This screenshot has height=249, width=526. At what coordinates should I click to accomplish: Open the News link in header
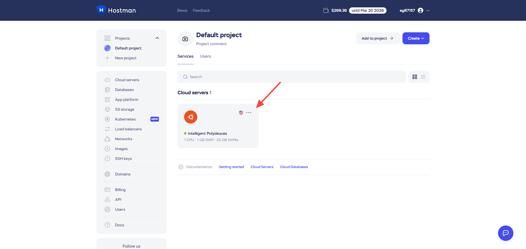point(182,10)
